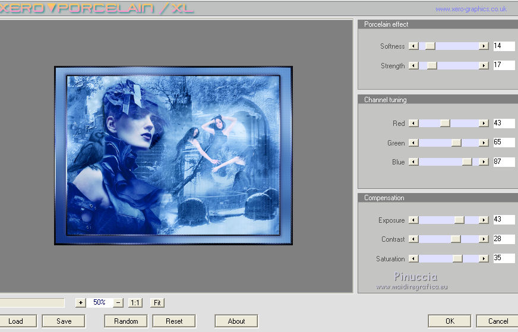Click the Save settings button
This screenshot has width=518, height=332.
tap(64, 321)
